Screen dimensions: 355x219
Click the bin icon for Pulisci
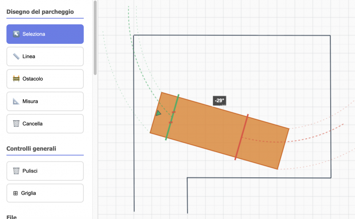[16, 171]
